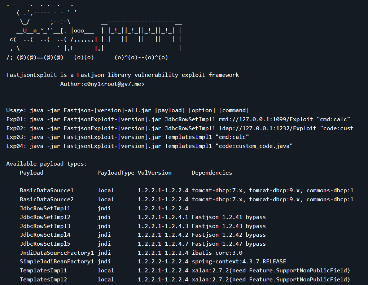Select payload name 'SimpleJndiBeanFactory1'
The height and width of the screenshot is (285, 368).
click(57, 262)
